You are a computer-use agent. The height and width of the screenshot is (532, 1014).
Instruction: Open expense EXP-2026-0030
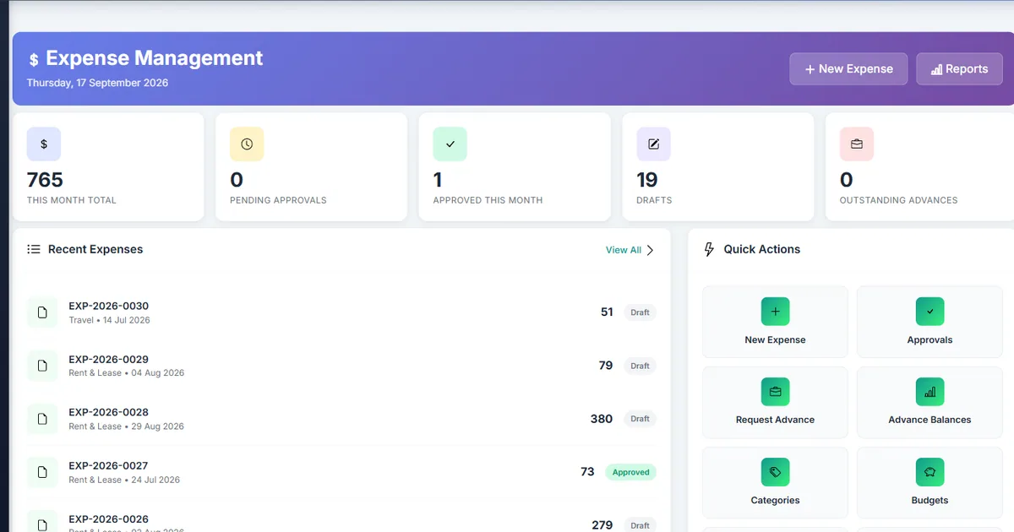[341, 312]
